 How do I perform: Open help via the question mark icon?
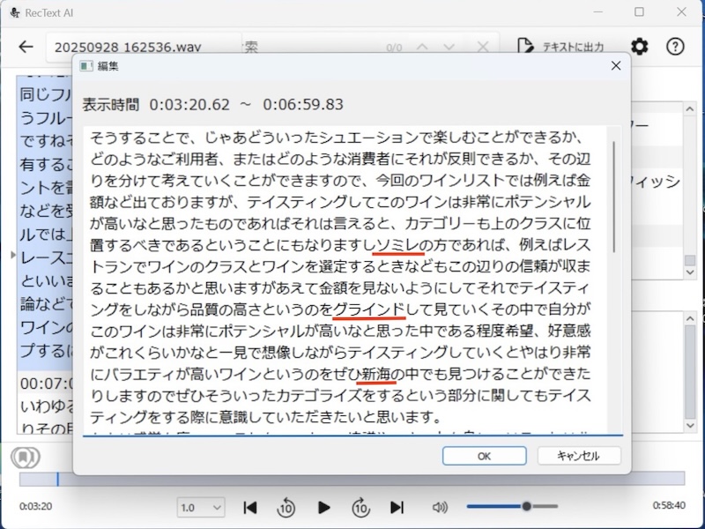pos(675,47)
